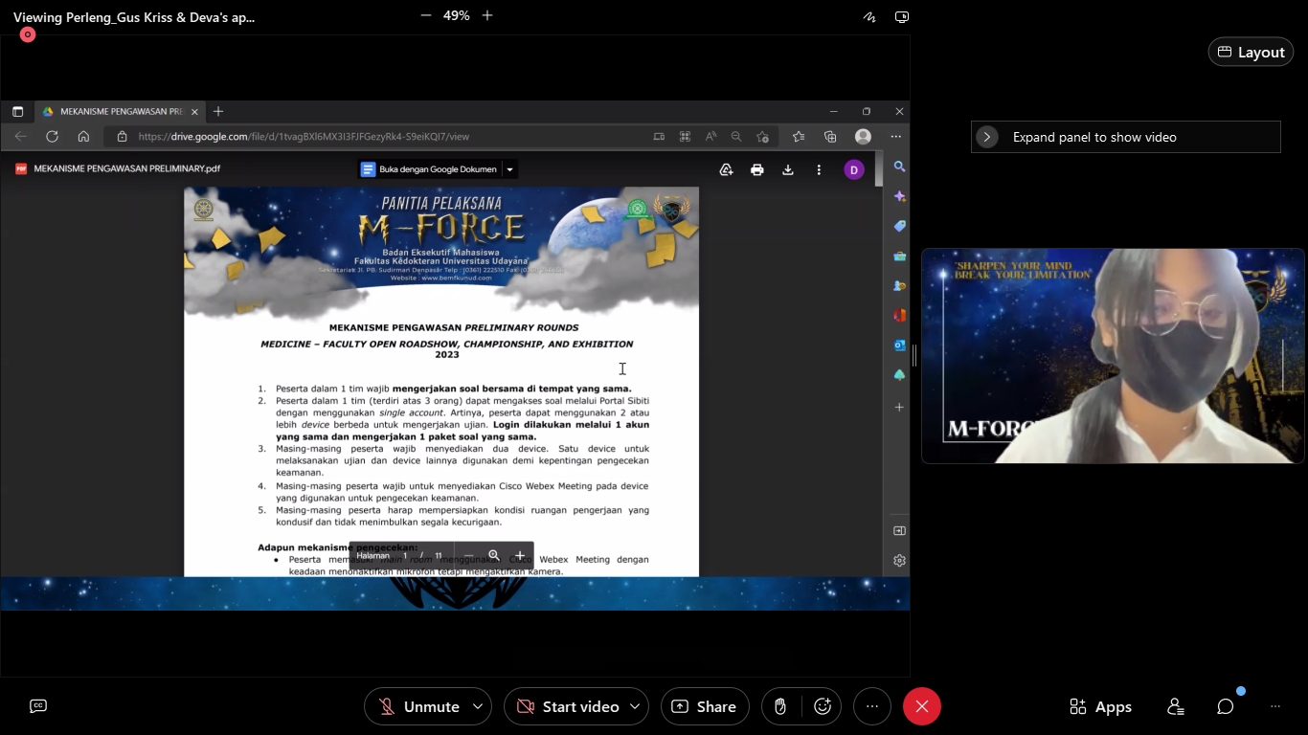Click browser zoom magnifier in address bar
This screenshot has height=735, width=1308.
tap(735, 137)
